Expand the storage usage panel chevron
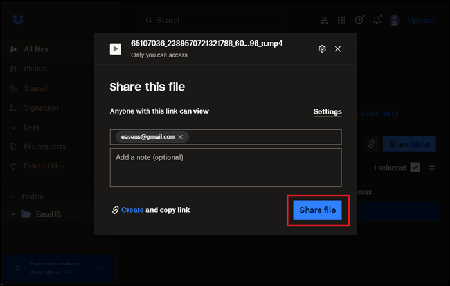The width and height of the screenshot is (450, 286). (x=99, y=267)
